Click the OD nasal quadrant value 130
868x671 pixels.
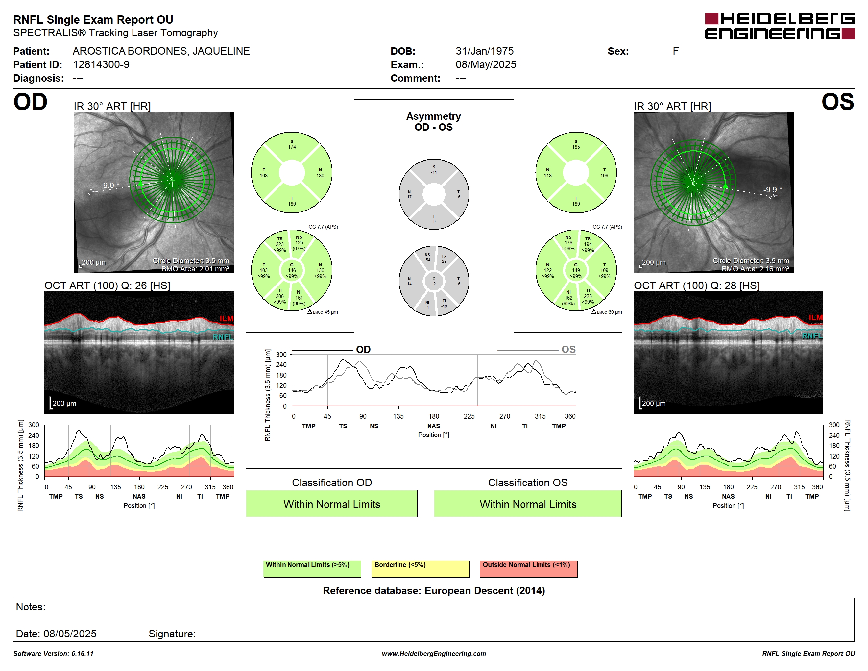pyautogui.click(x=320, y=176)
